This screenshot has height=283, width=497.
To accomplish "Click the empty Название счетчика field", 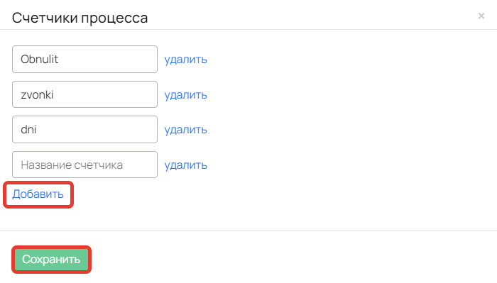I will pos(84,165).
